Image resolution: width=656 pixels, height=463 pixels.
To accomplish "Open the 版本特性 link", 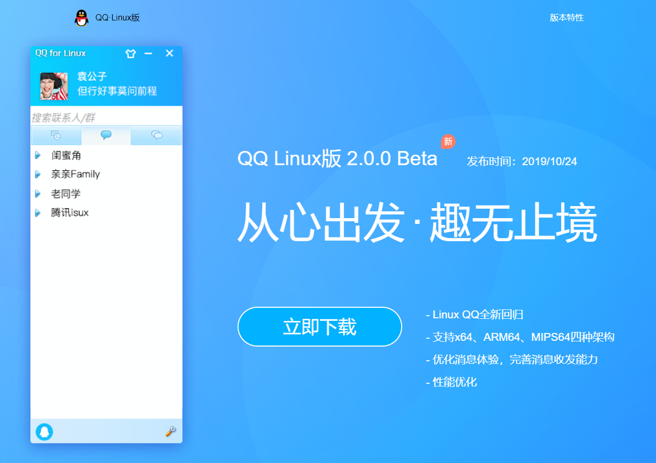I will [x=567, y=18].
